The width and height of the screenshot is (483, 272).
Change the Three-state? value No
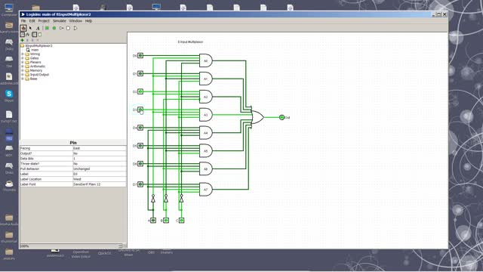coord(99,164)
